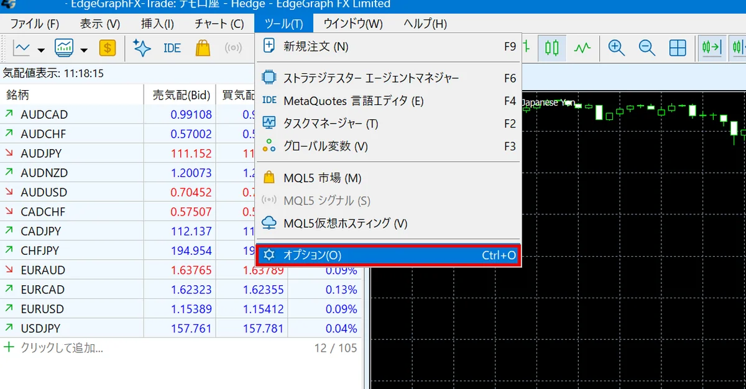Click the green plus icon to add symbol

9,347
